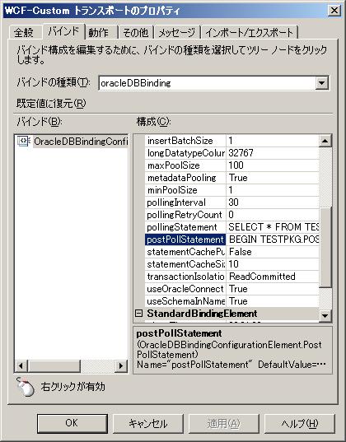Select the pollingStatement value field
Image resolution: width=346 pixels, height=442 pixels.
pos(273,227)
